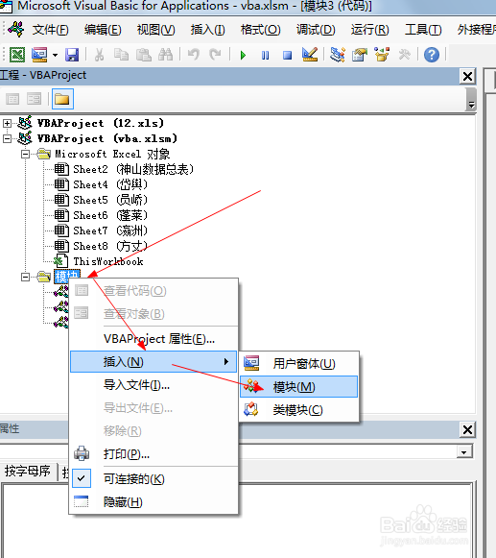Choose 隐藏(H) from context menu
The width and height of the screenshot is (496, 558).
pos(154,501)
